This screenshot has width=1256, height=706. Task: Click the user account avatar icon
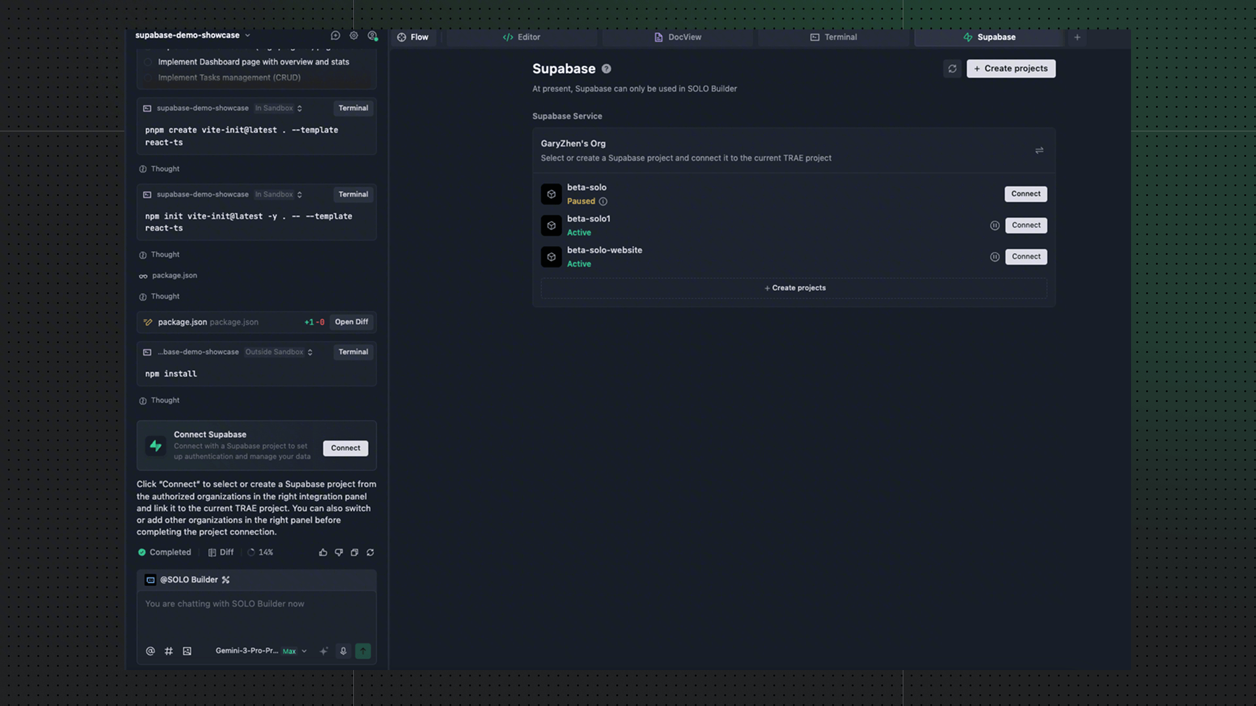(373, 36)
